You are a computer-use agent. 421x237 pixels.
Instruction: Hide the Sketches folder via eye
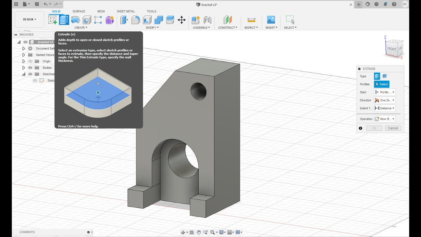tap(30, 74)
